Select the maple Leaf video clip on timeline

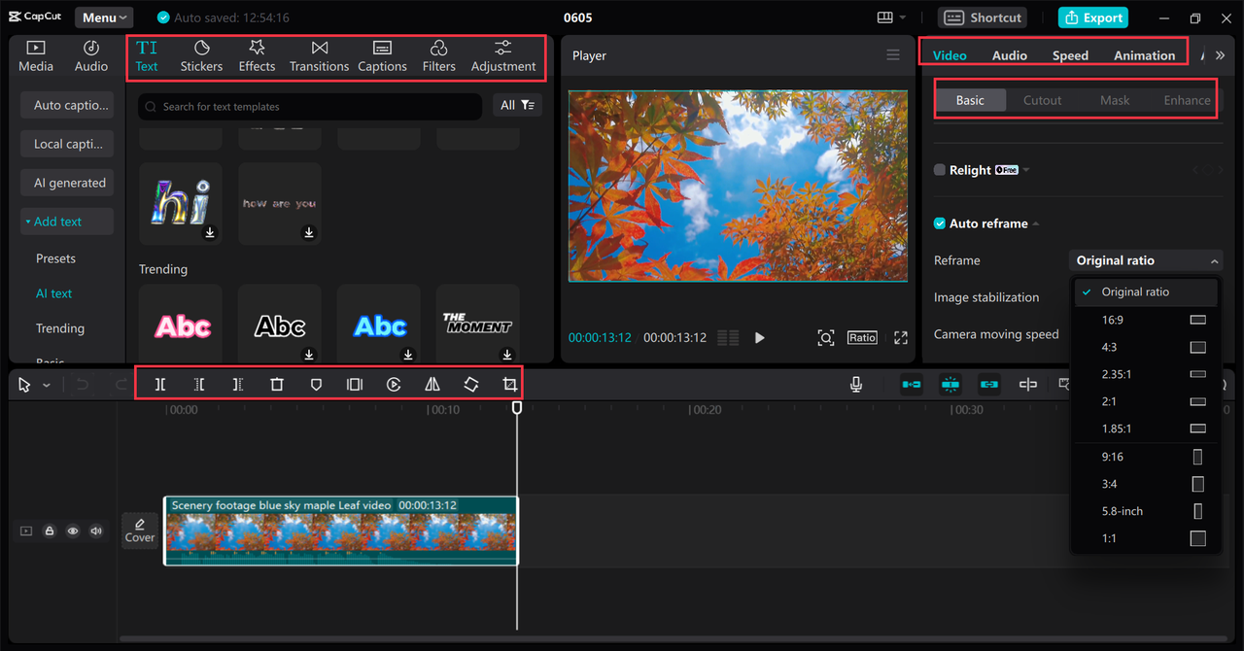(x=341, y=531)
